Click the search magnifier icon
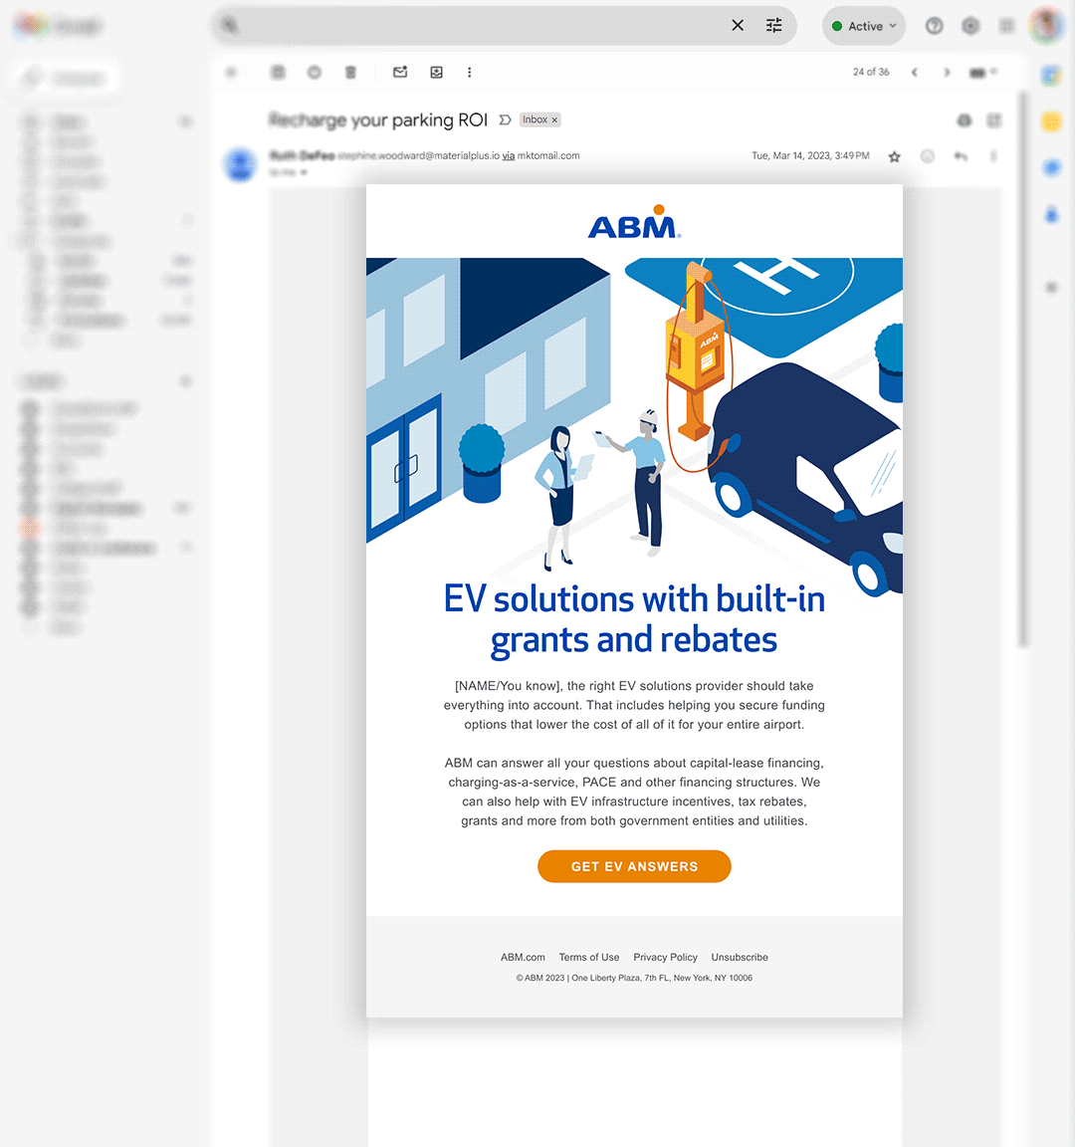 pos(230,26)
